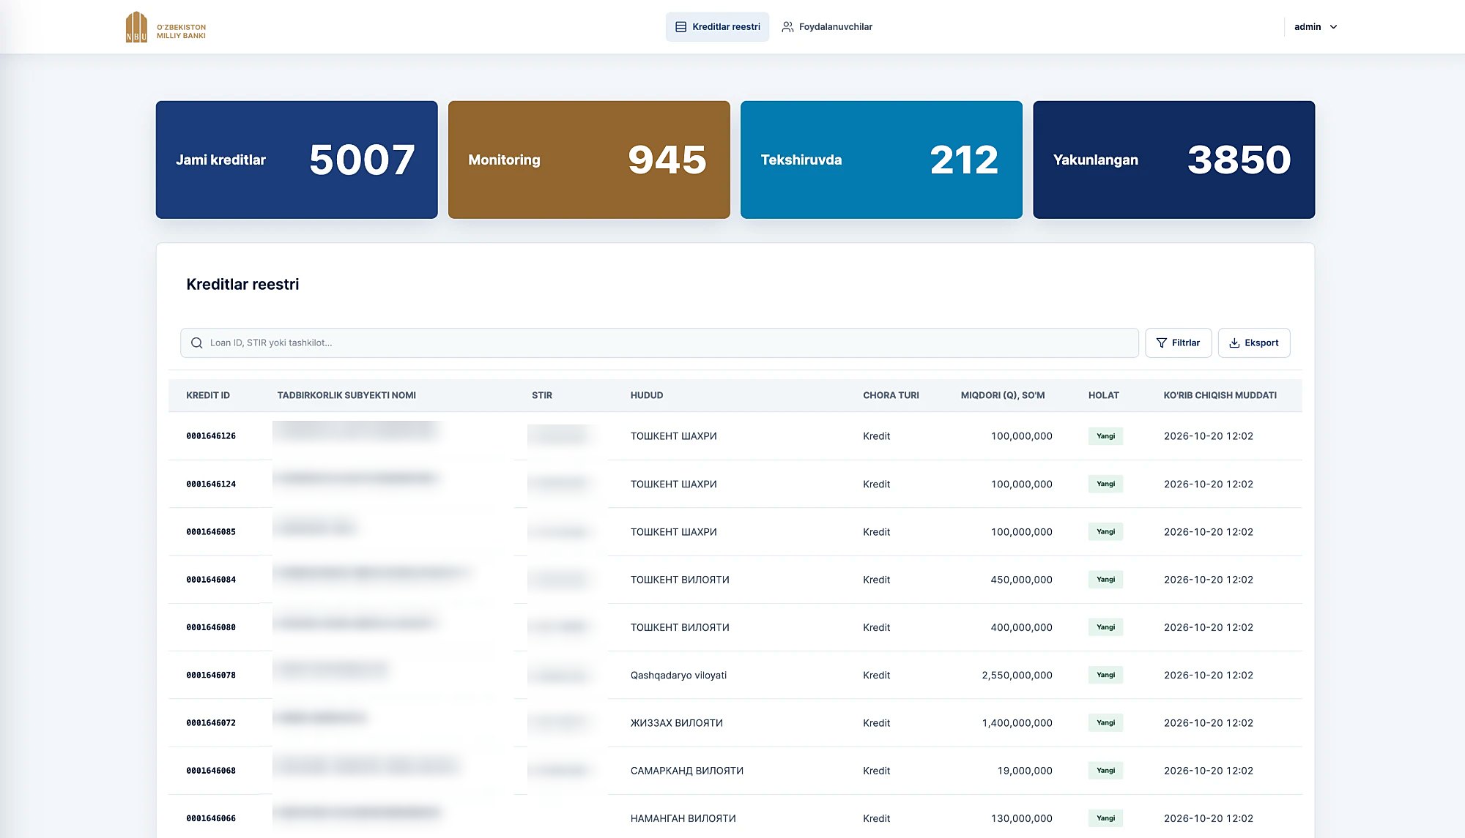The height and width of the screenshot is (838, 1465).
Task: Select credit ID 0001646084
Action: tap(211, 580)
